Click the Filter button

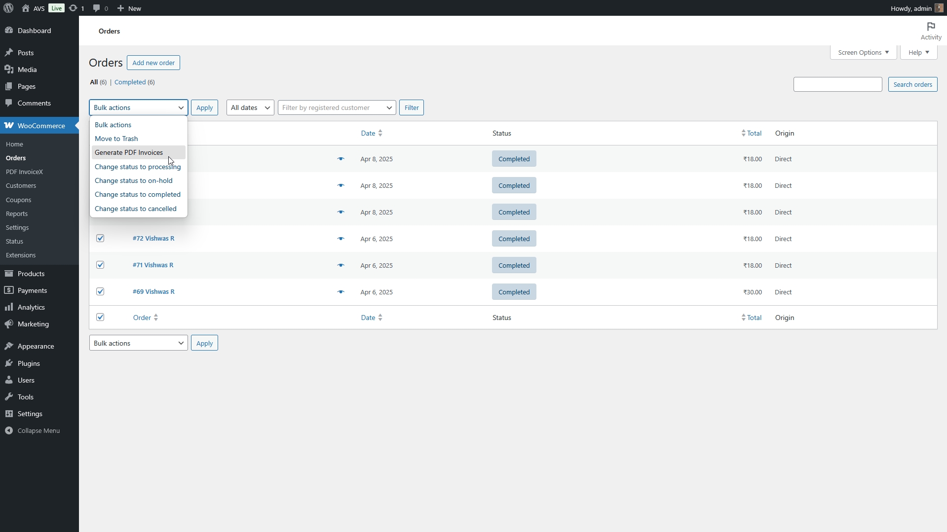[x=412, y=107]
